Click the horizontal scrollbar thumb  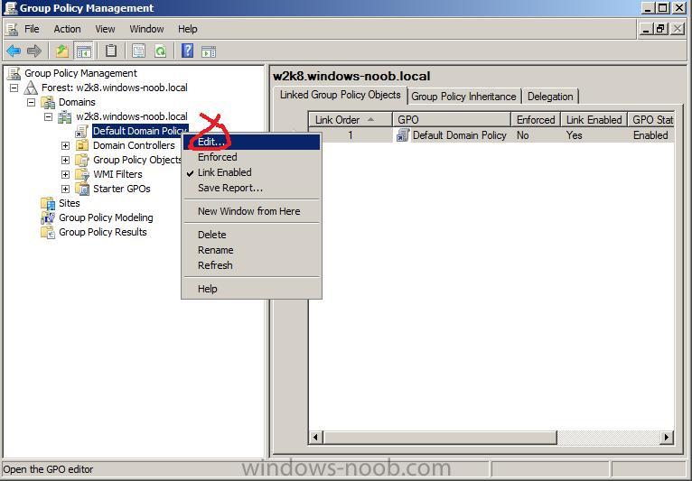pos(440,438)
